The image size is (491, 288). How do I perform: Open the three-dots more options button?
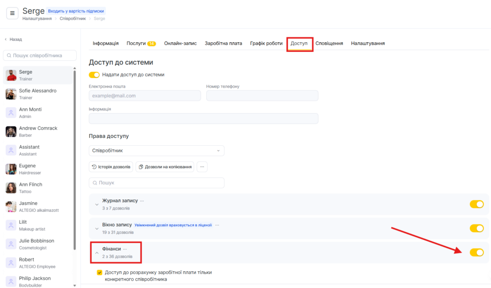pos(202,167)
